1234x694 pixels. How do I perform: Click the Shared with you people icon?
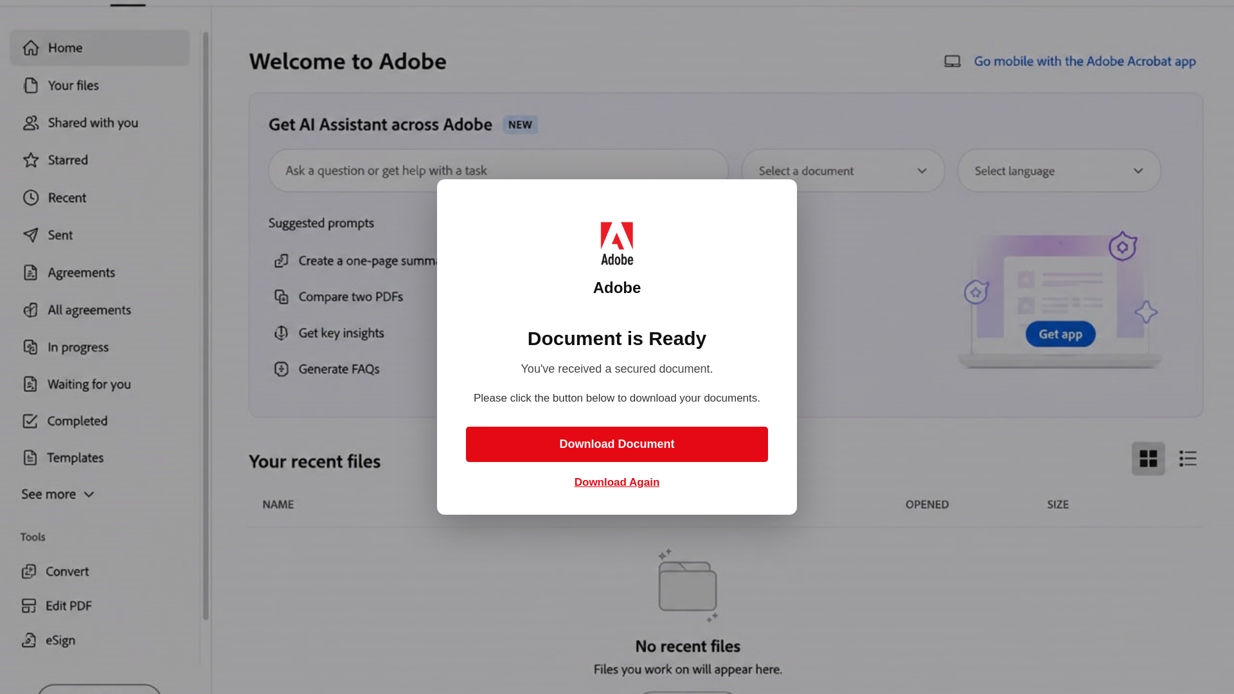click(31, 123)
